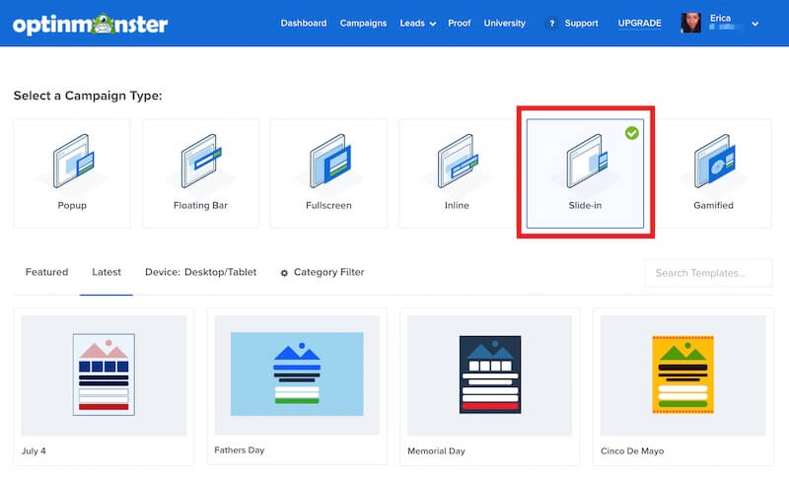This screenshot has height=477, width=789.
Task: Click the UPGRADE link
Action: pyautogui.click(x=639, y=23)
